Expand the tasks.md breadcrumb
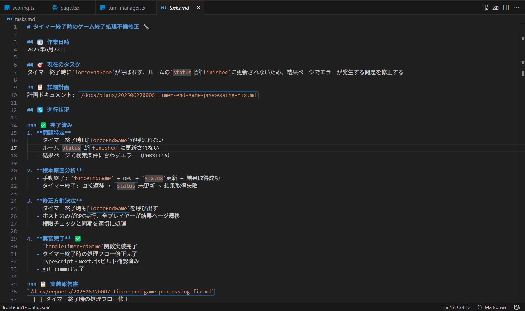The image size is (525, 311). 25,19
